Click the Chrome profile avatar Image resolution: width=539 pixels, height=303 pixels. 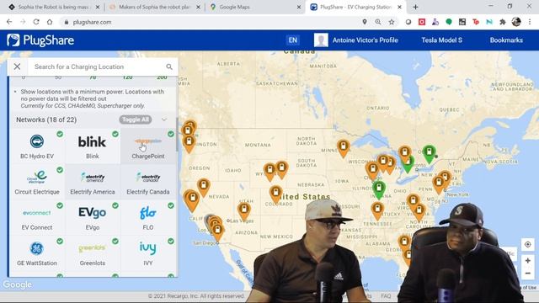coord(516,22)
